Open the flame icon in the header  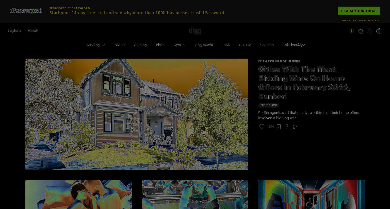point(361,31)
